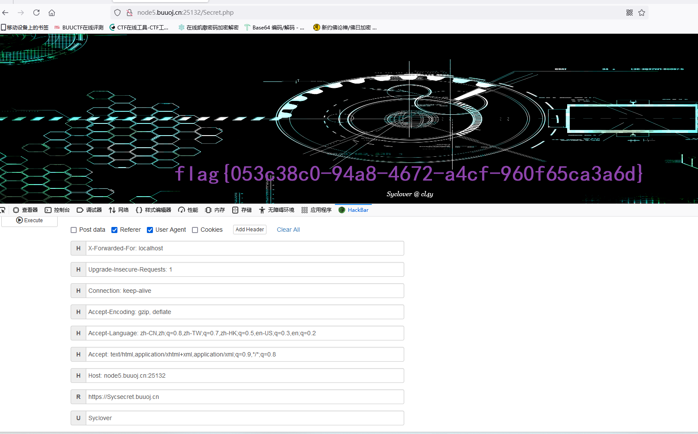Click the Clear All link
This screenshot has width=698, height=434.
[288, 230]
